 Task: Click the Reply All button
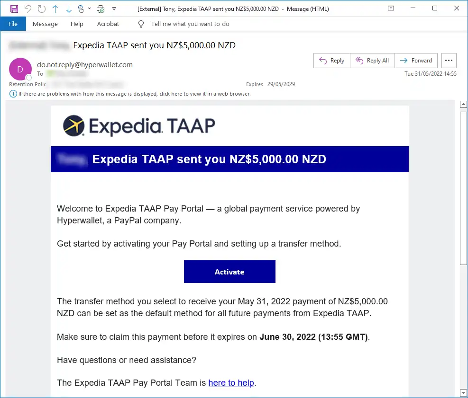point(372,61)
